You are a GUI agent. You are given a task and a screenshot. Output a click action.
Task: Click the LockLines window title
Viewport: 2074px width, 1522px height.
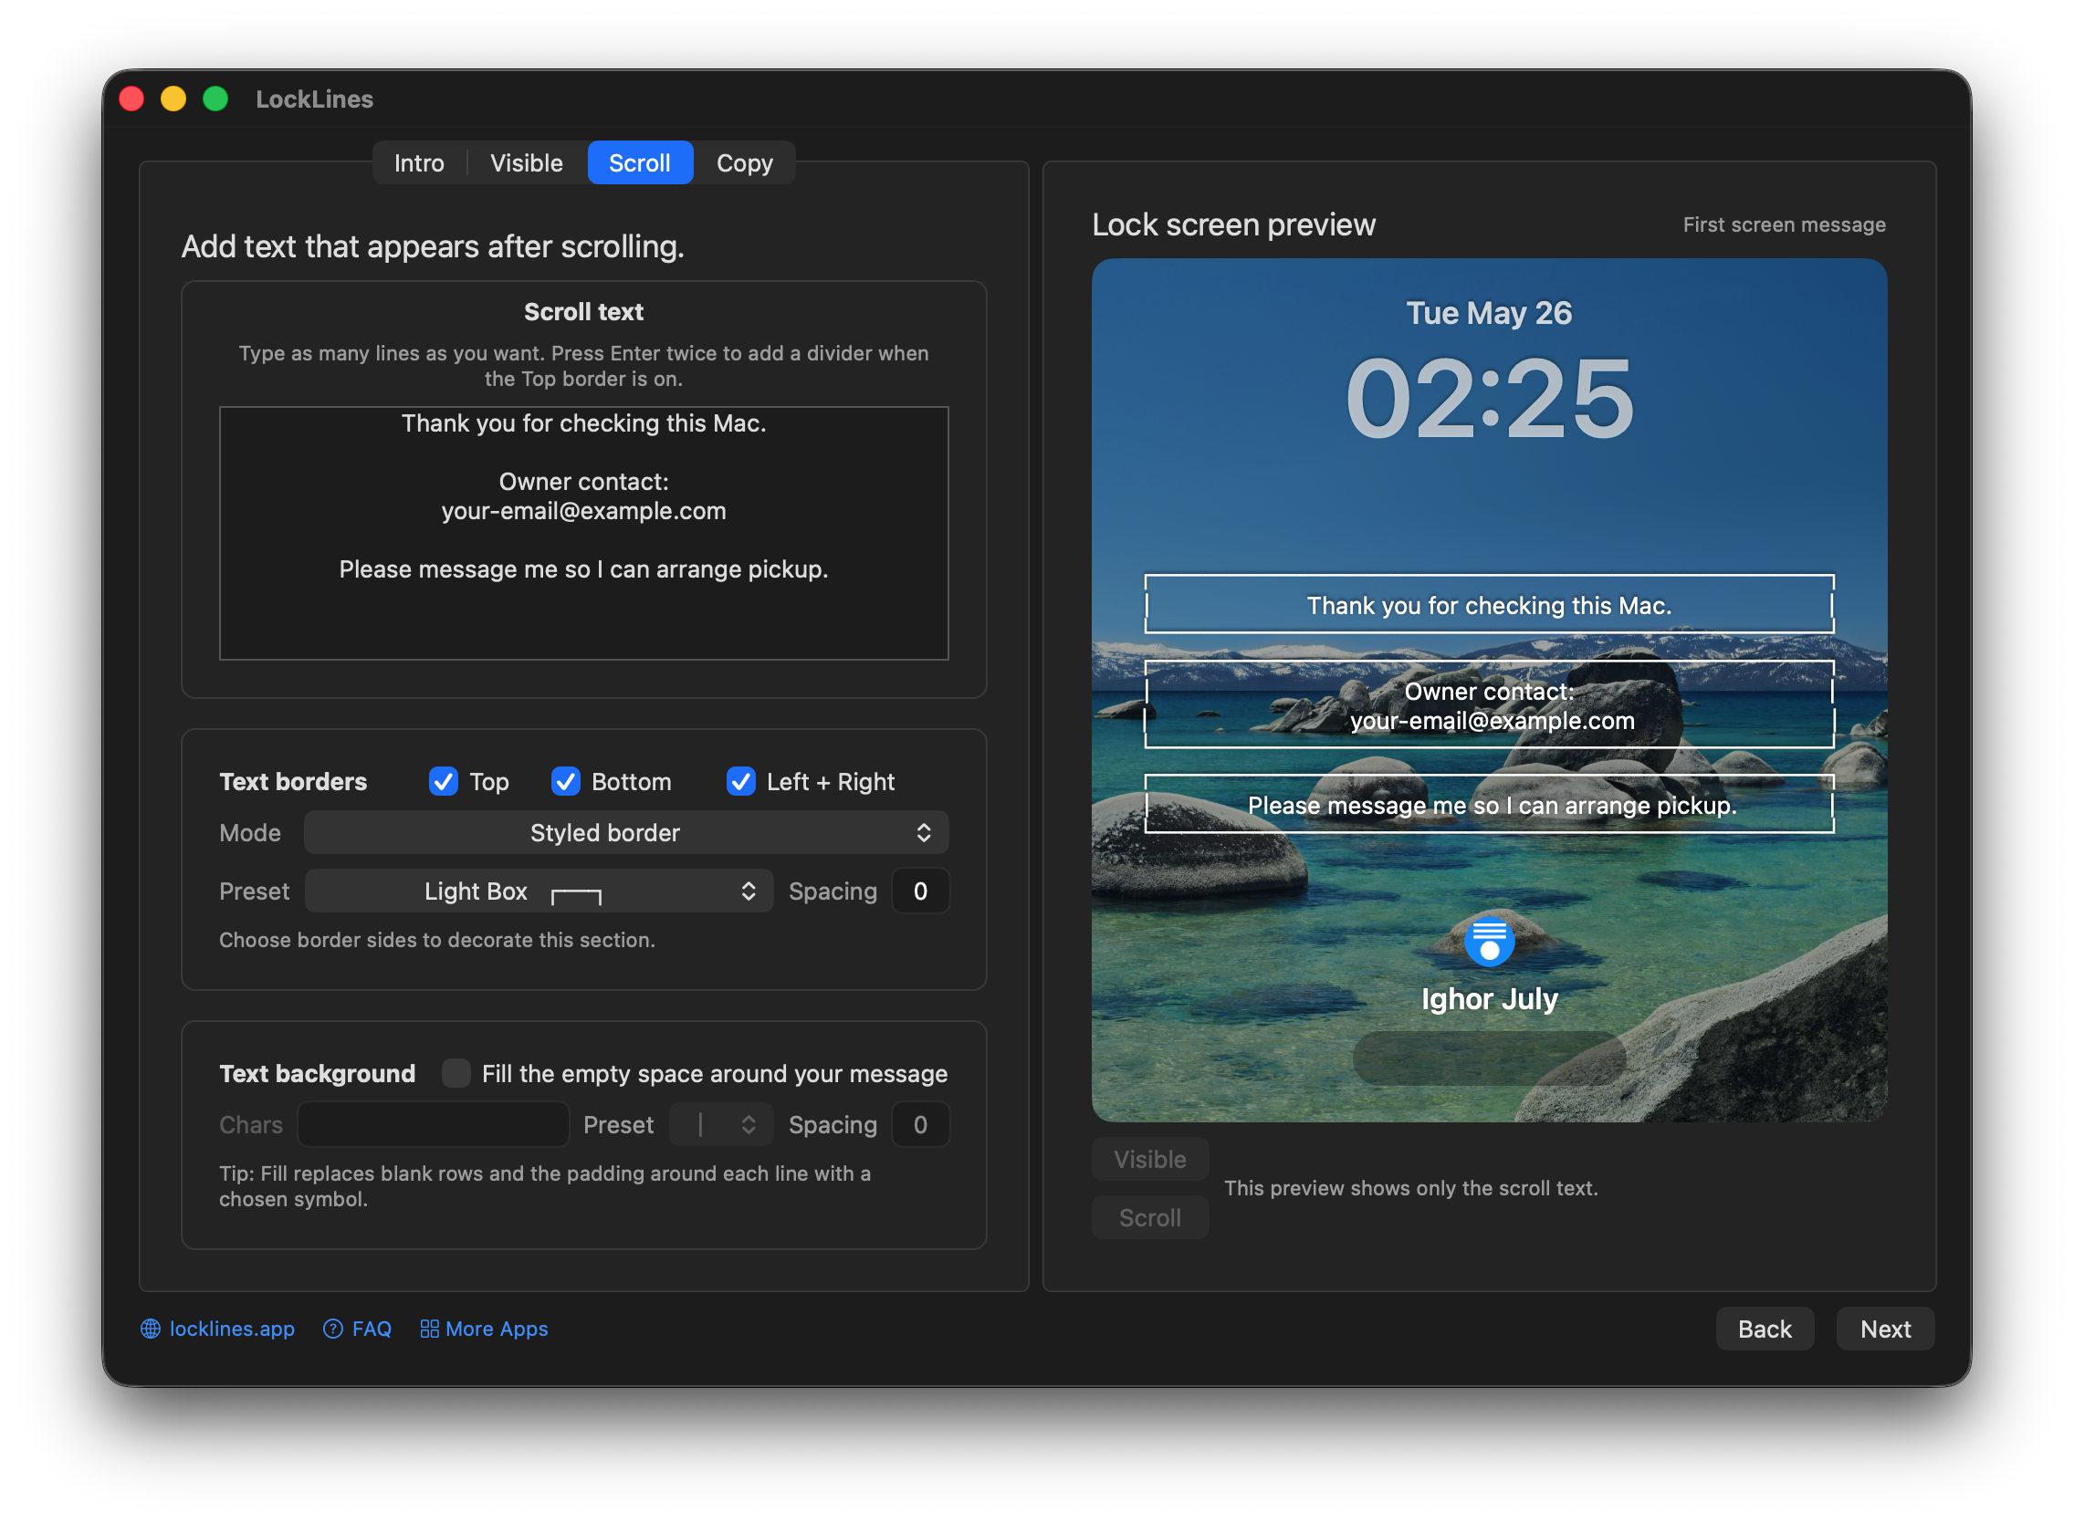[314, 99]
